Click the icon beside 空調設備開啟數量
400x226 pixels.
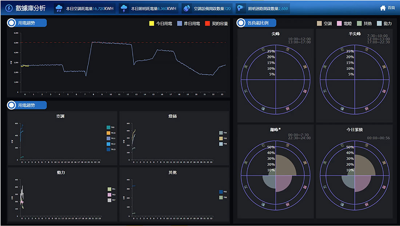coord(187,8)
